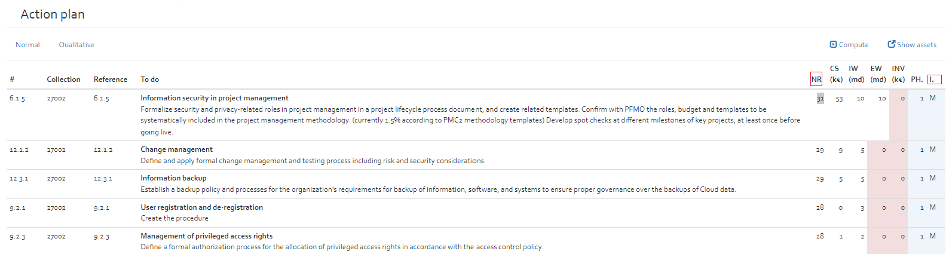The height and width of the screenshot is (254, 946).
Task: Sort by the PH. column header
Action: [x=917, y=79]
